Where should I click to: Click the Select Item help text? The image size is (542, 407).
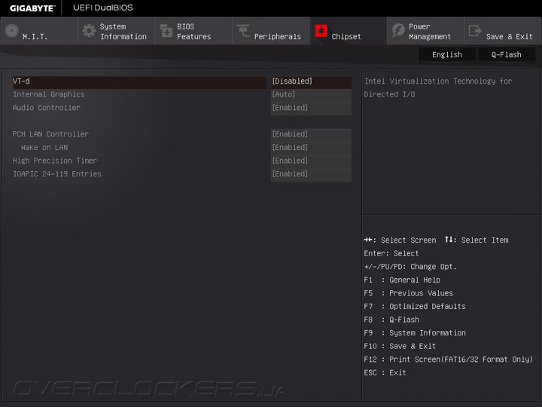(x=477, y=240)
